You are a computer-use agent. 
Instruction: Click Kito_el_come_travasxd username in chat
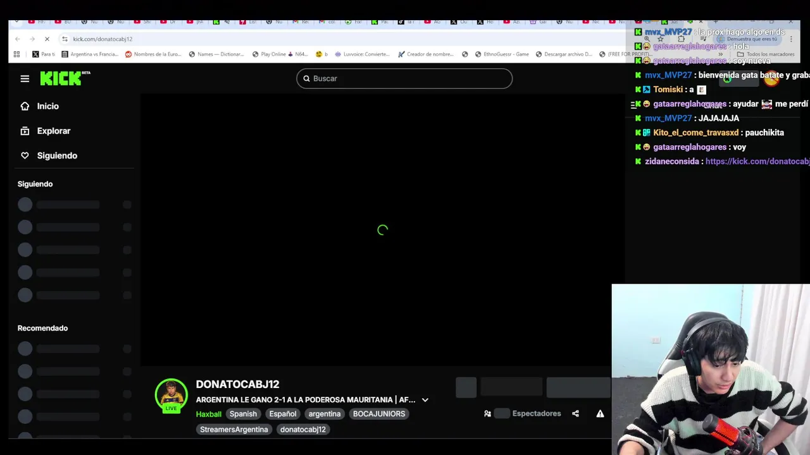coord(695,133)
